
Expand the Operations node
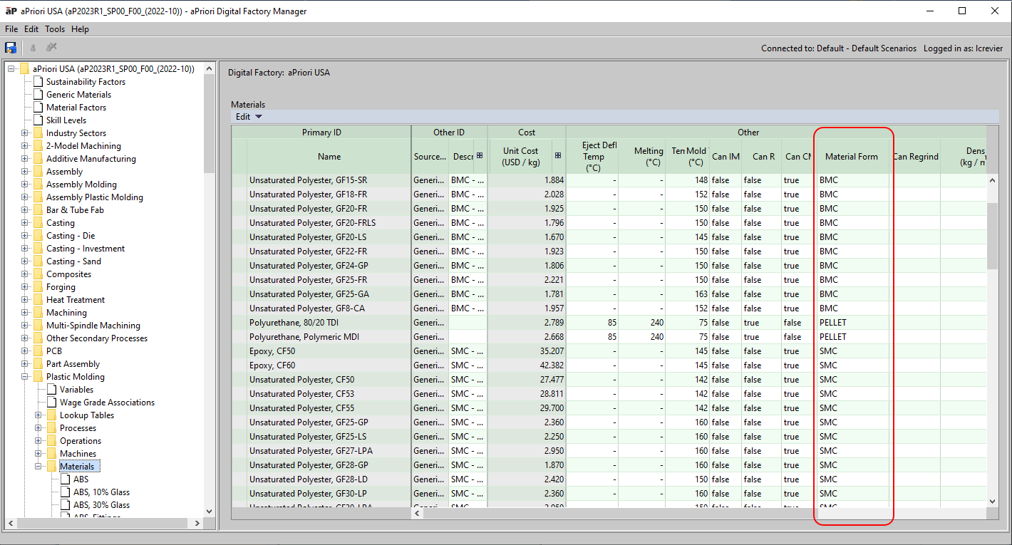38,441
